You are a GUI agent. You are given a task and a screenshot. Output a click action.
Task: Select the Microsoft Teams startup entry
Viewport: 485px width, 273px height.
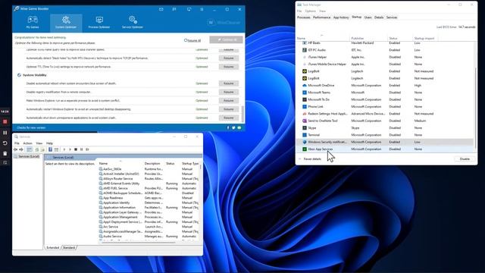coord(385,93)
